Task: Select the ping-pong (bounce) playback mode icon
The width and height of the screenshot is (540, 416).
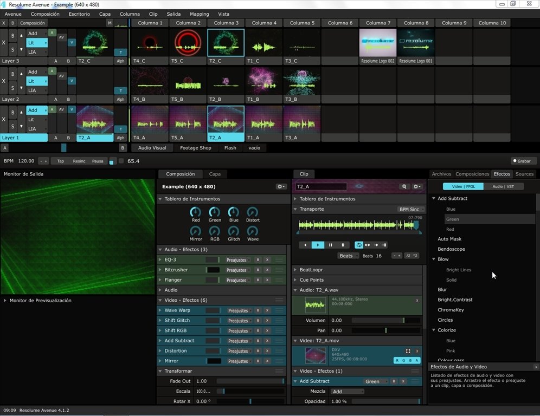Action: point(367,245)
